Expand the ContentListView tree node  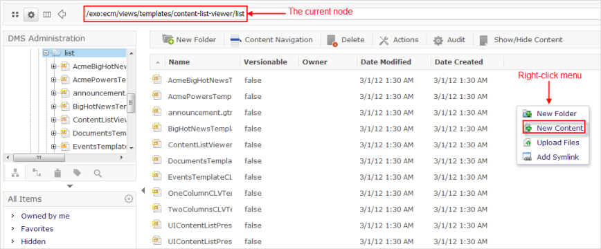pyautogui.click(x=54, y=120)
